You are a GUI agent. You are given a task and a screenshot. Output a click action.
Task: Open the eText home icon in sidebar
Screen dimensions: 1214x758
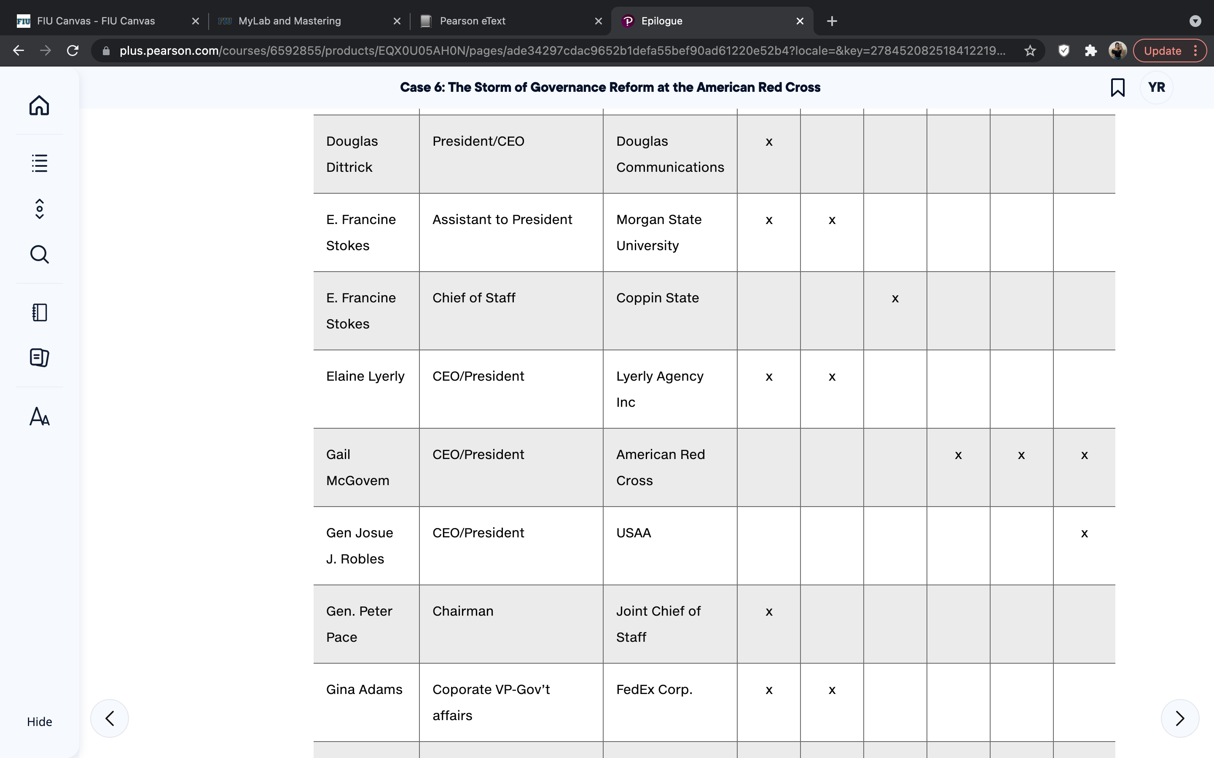[x=39, y=105]
